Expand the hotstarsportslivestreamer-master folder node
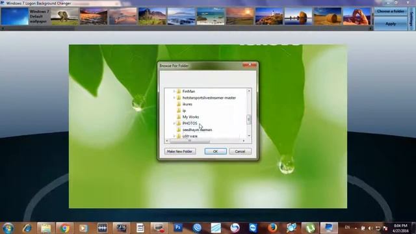416x234 pixels. click(x=174, y=97)
